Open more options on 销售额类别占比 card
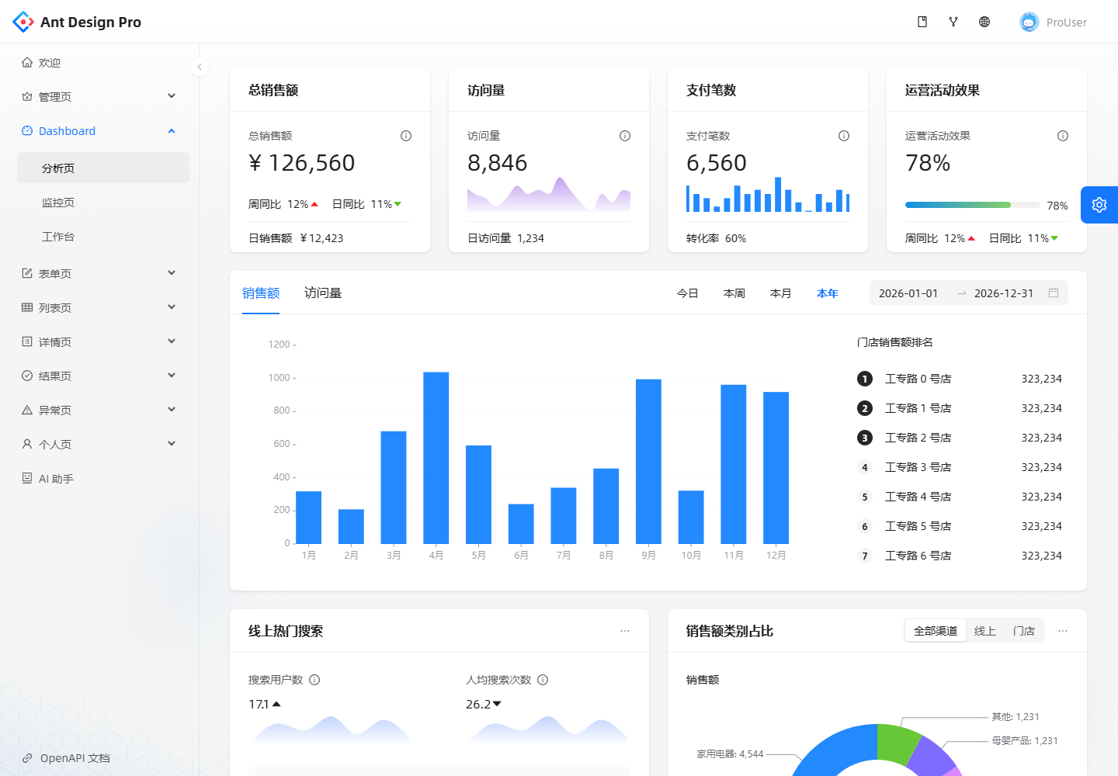 1063,631
